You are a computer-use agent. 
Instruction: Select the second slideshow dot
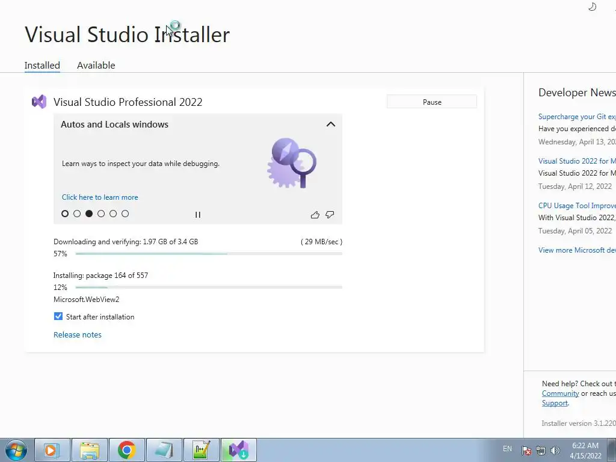pos(77,214)
